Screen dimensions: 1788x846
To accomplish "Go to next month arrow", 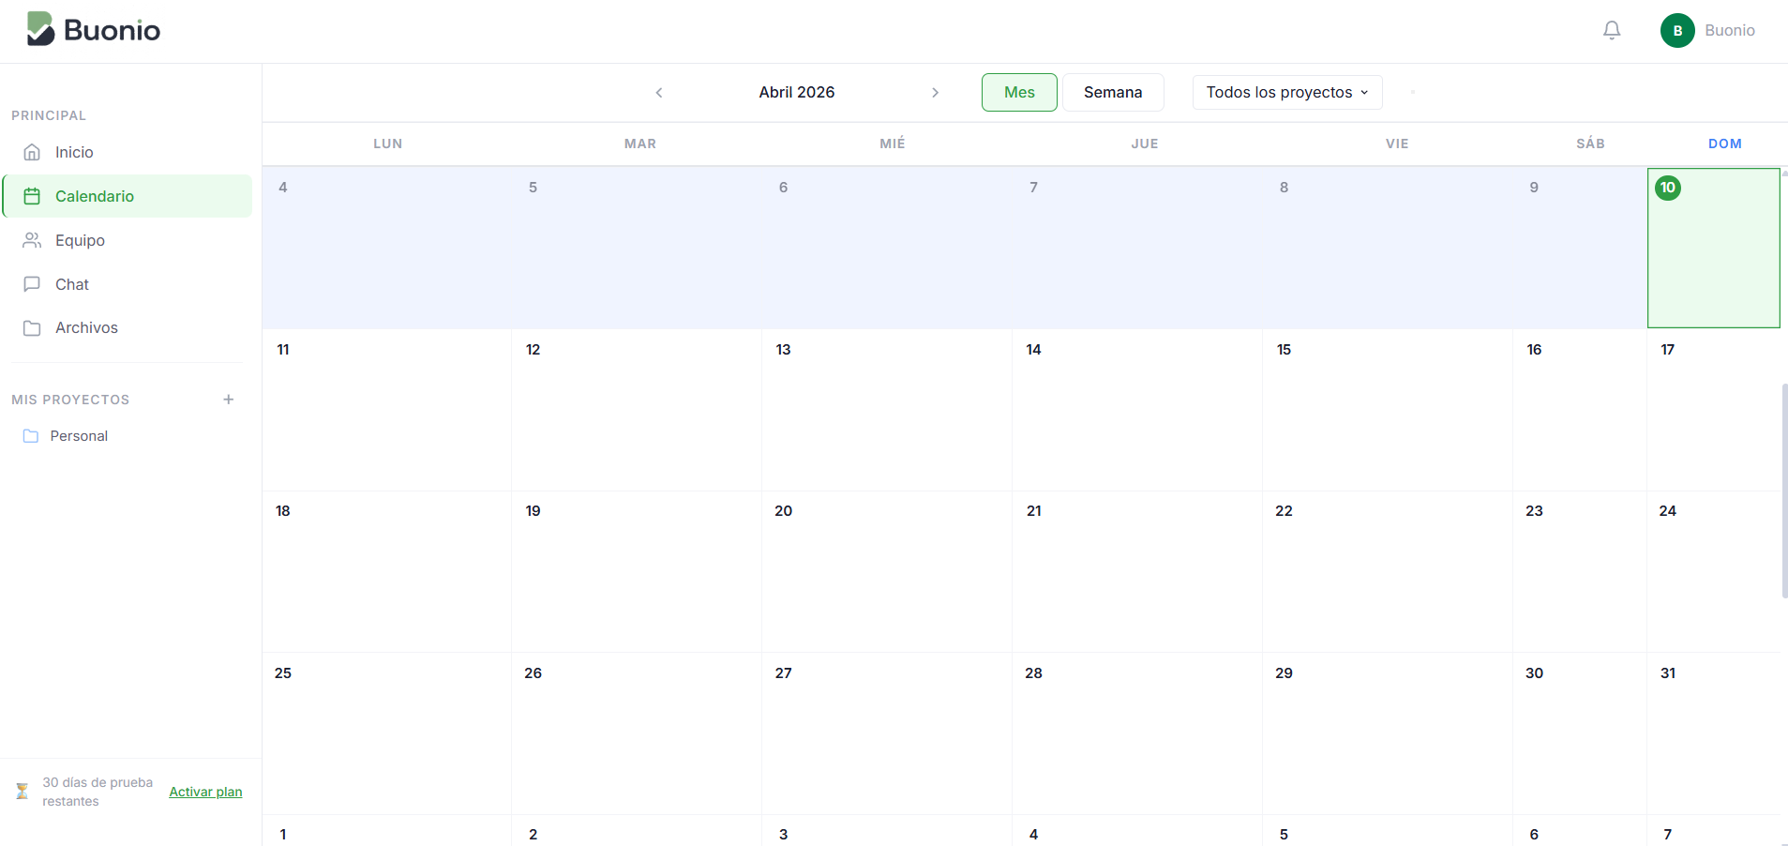I will 935,92.
